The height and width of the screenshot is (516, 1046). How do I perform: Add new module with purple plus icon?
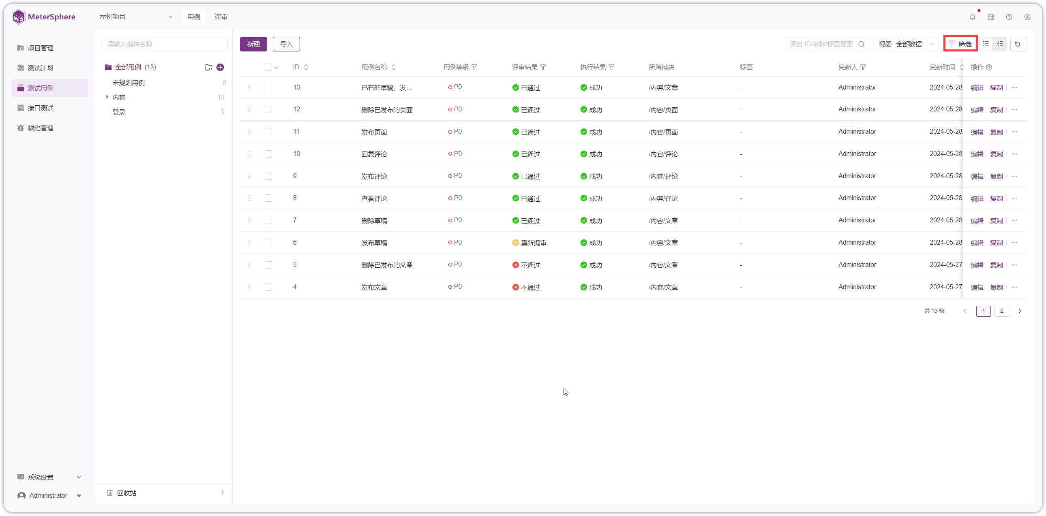click(x=220, y=67)
